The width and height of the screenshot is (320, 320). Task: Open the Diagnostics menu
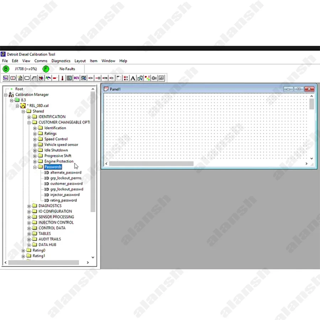coord(61,61)
